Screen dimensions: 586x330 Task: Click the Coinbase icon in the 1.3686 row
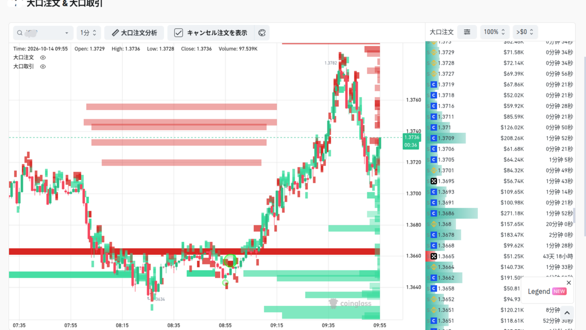point(434,213)
